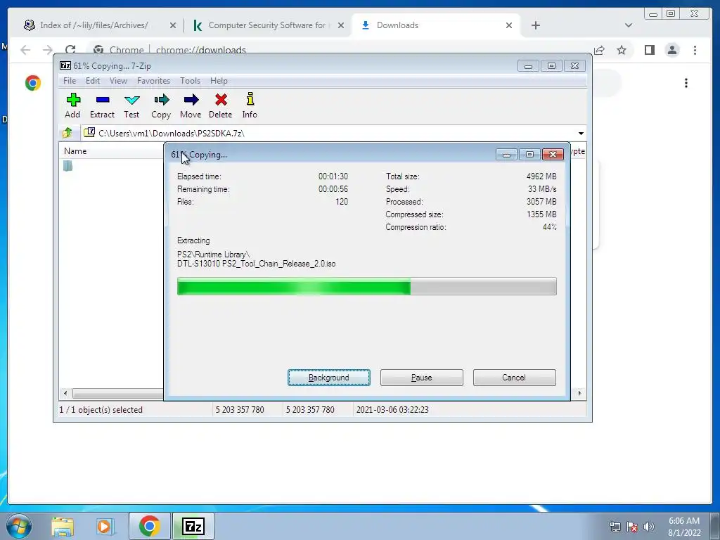Click the Name column header
The width and height of the screenshot is (720, 540).
[x=75, y=151]
